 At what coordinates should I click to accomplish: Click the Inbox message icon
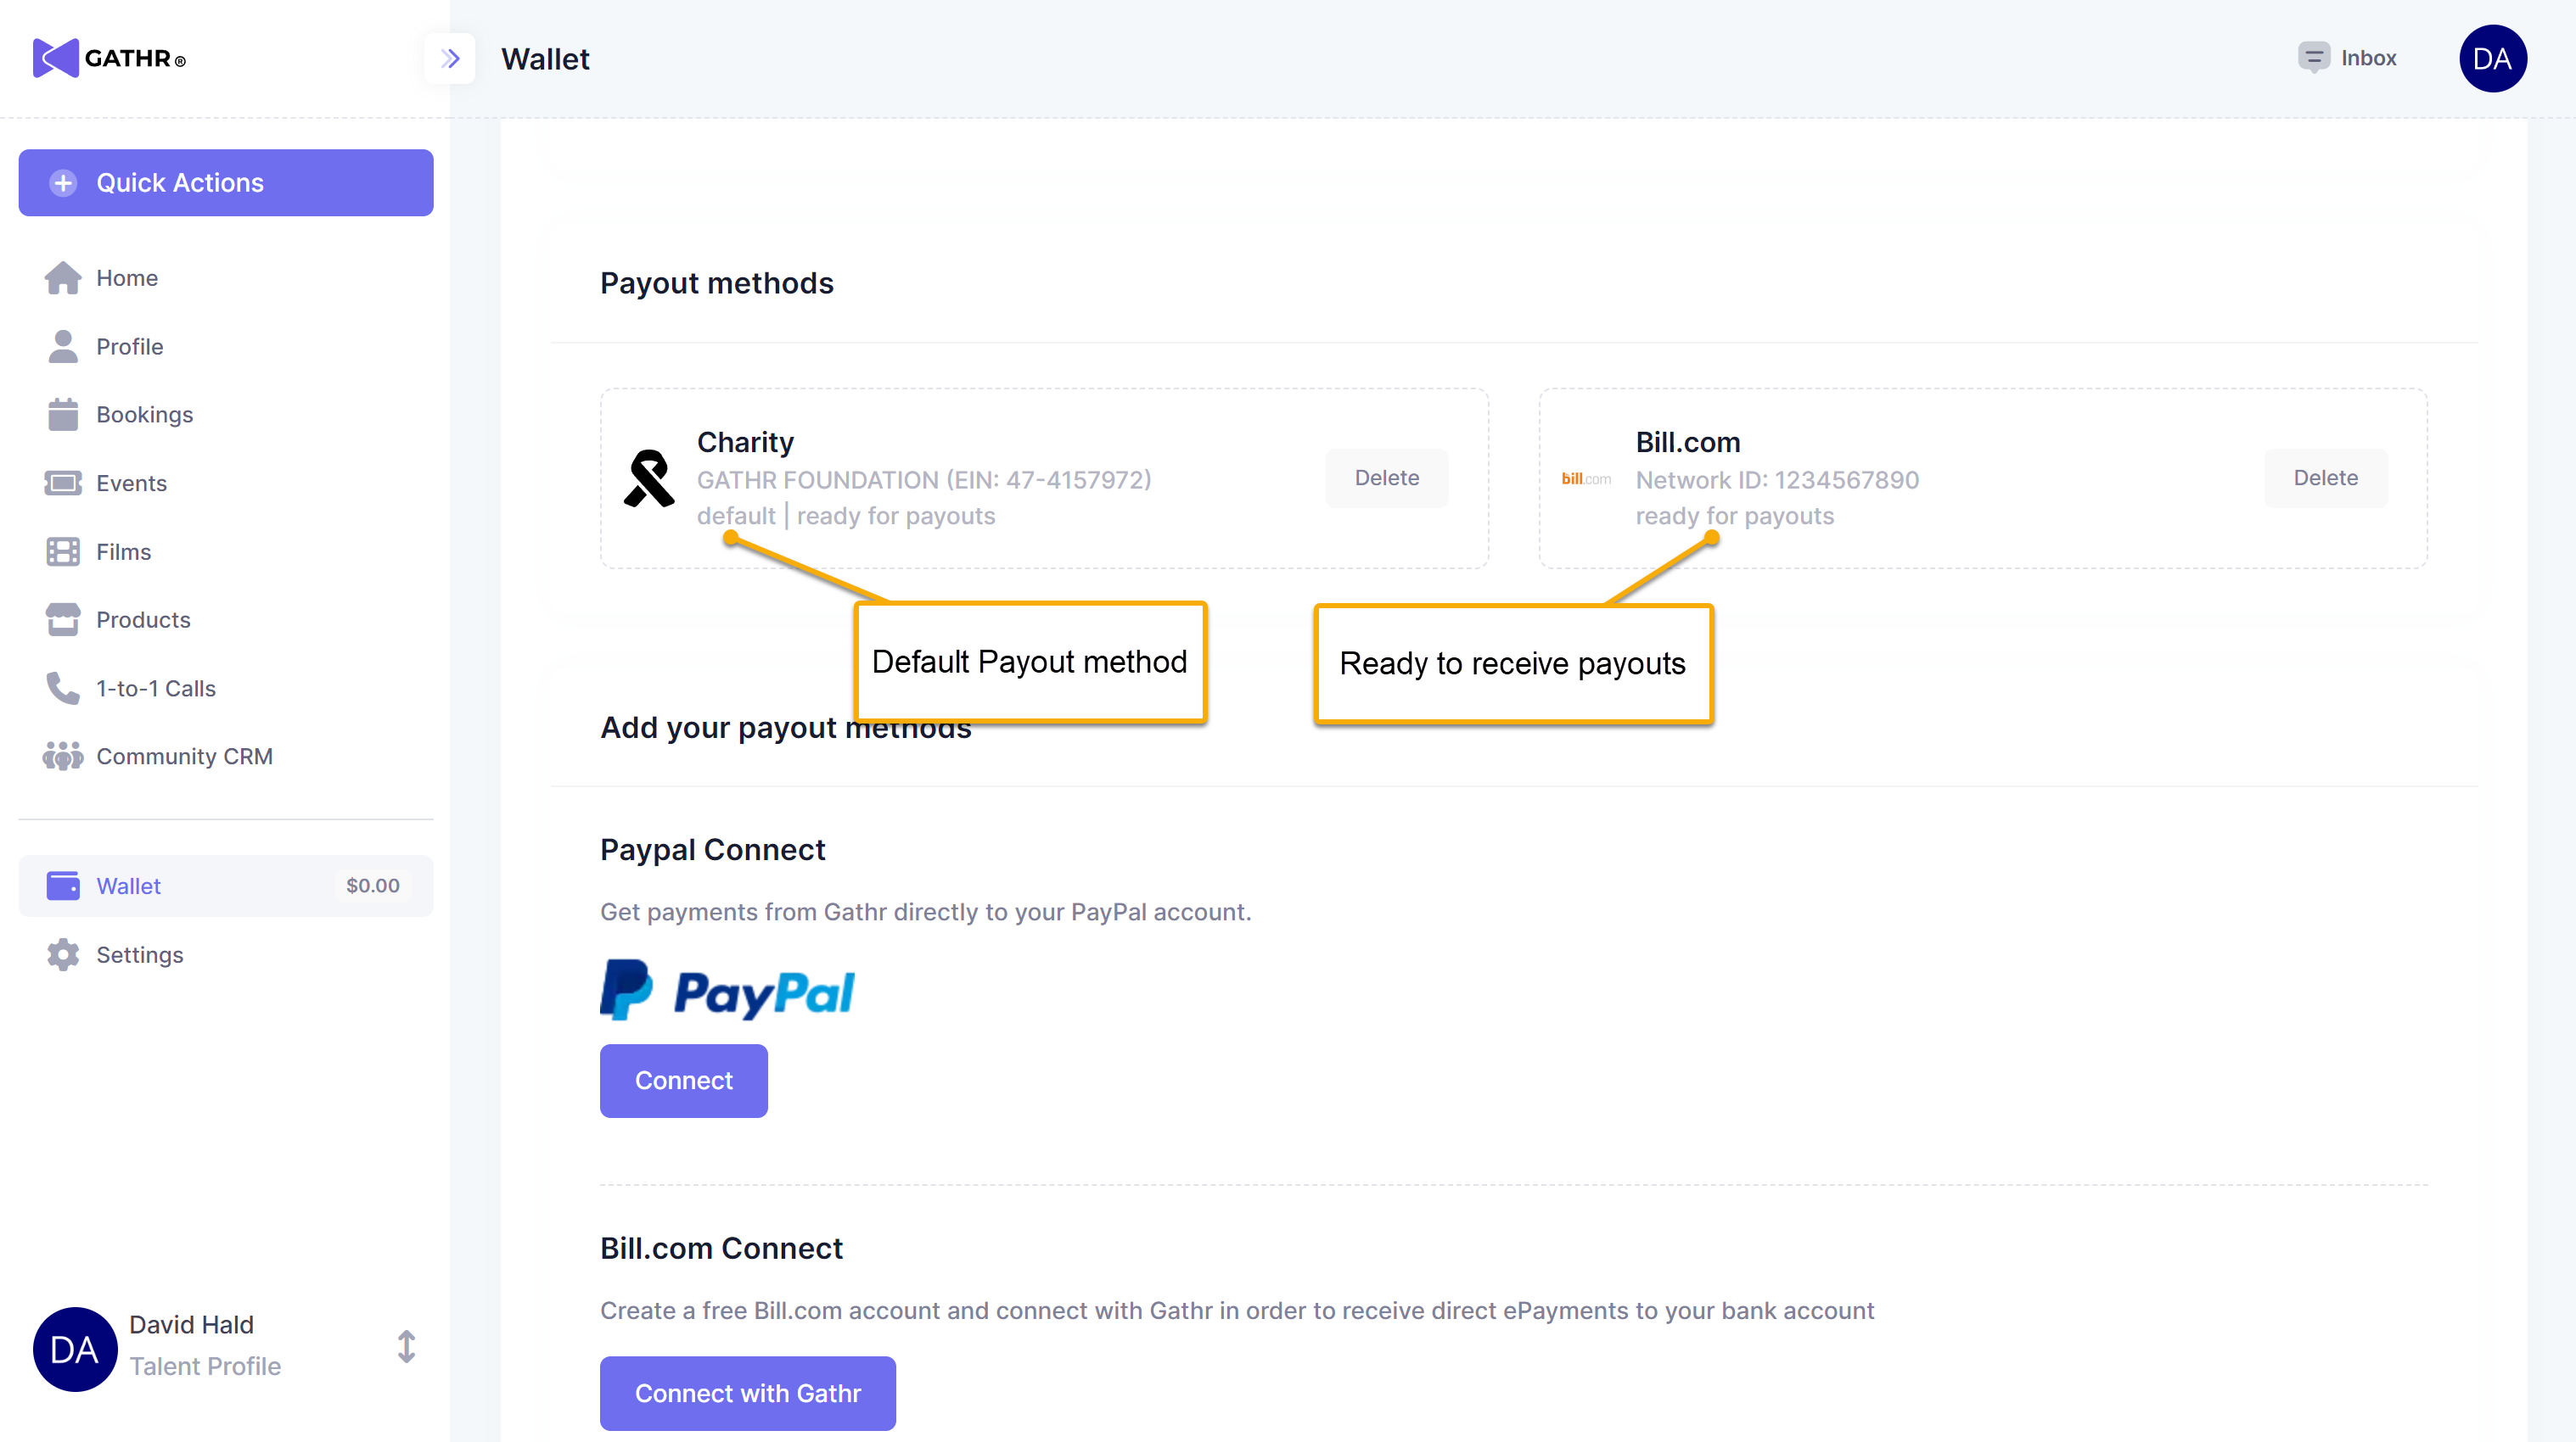(x=2313, y=58)
